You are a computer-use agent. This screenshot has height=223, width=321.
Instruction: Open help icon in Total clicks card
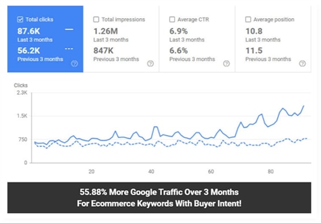point(74,64)
